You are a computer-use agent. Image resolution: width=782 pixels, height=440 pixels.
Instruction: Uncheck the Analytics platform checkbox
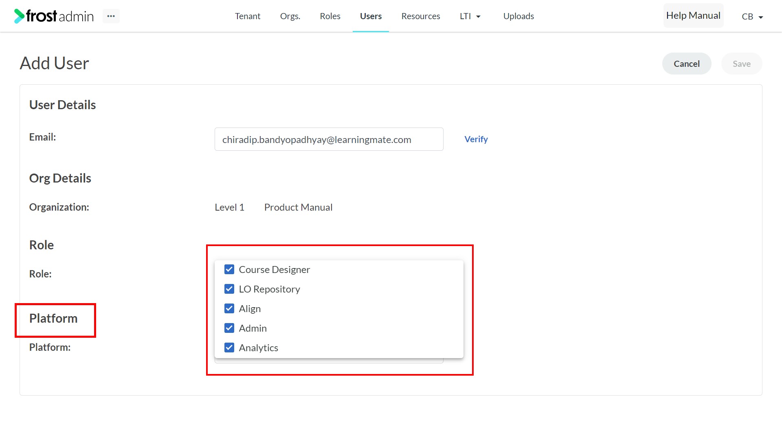(x=229, y=348)
